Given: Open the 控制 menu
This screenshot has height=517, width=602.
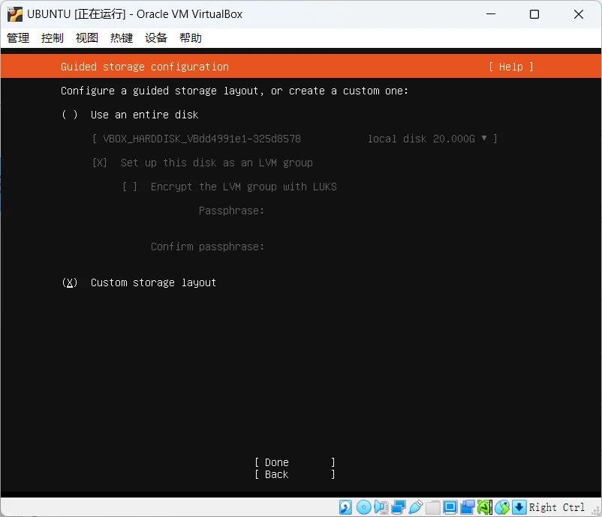Looking at the screenshot, I should pyautogui.click(x=53, y=38).
